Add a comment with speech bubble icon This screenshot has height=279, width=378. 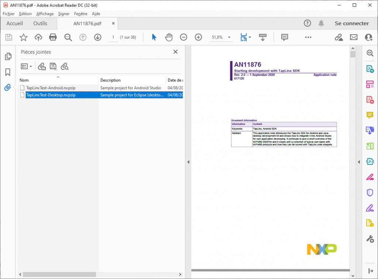tap(285, 37)
